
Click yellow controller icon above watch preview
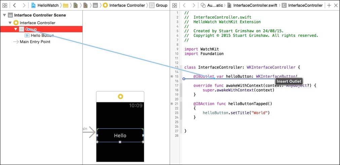tap(120, 97)
